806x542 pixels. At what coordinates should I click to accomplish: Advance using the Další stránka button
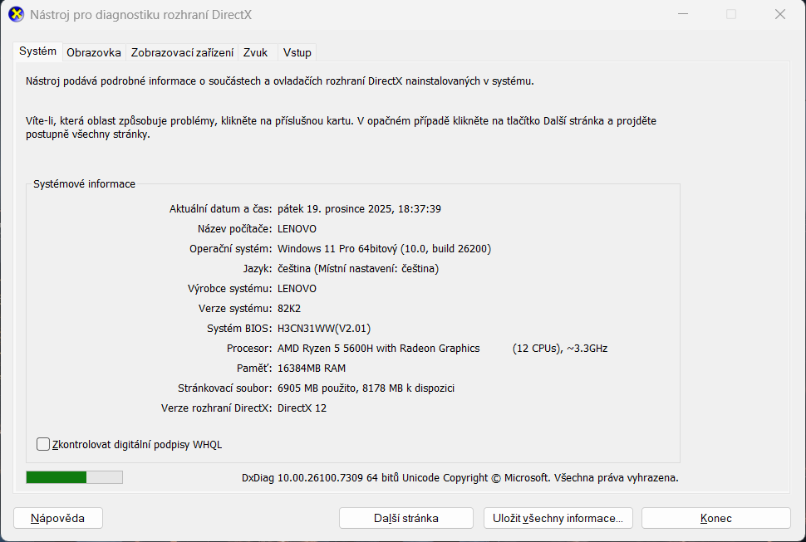pos(405,517)
